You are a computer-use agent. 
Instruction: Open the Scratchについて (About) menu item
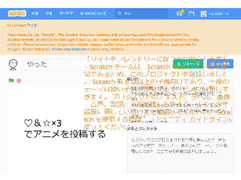pyautogui.click(x=93, y=13)
